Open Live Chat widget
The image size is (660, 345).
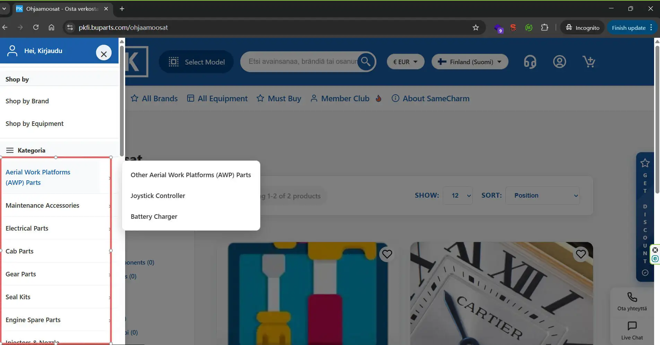pyautogui.click(x=632, y=330)
